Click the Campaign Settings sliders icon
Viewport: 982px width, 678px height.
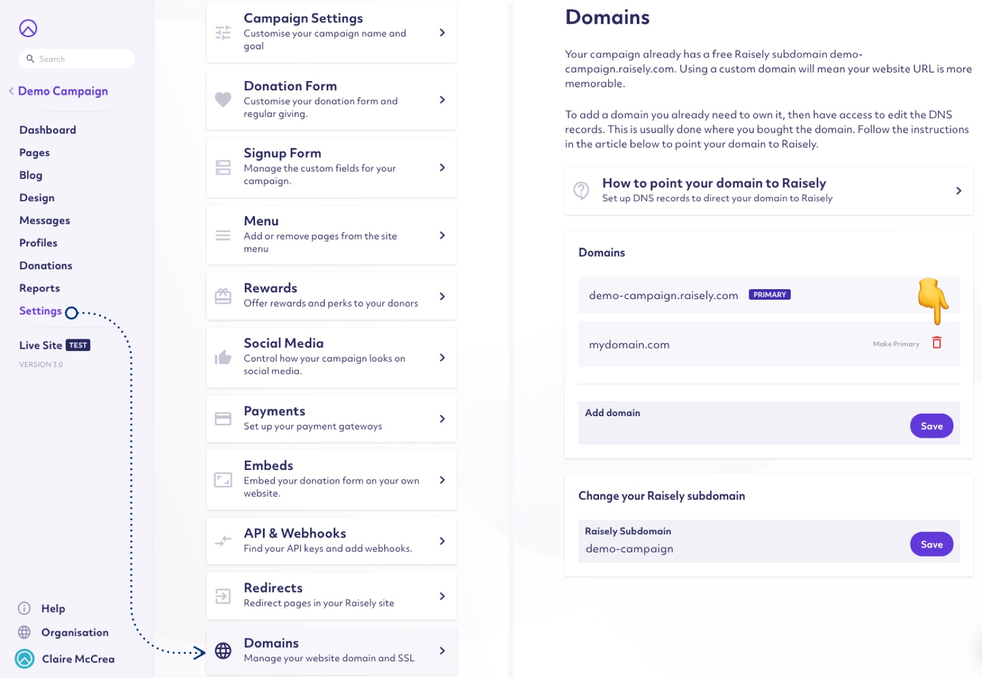[x=223, y=32]
